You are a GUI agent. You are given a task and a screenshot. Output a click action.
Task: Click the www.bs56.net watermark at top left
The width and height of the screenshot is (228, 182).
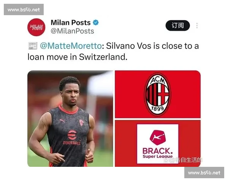tap(24, 9)
